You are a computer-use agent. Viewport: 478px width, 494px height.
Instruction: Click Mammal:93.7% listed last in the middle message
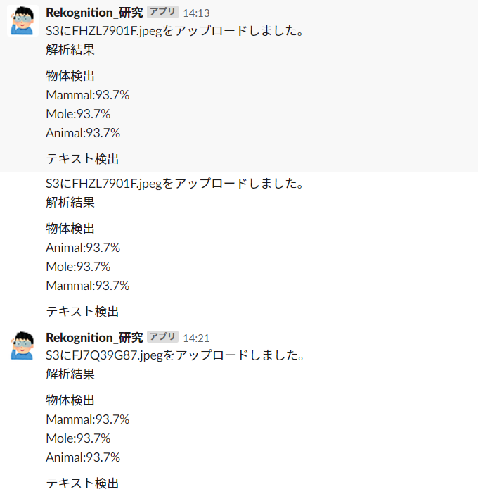click(x=88, y=286)
